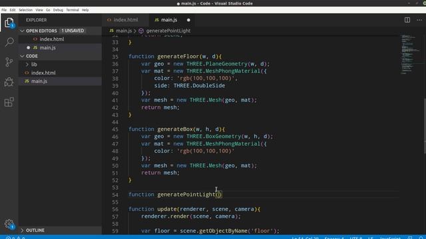Open the Debug menu
This screenshot has width=426, height=239.
(58, 10)
